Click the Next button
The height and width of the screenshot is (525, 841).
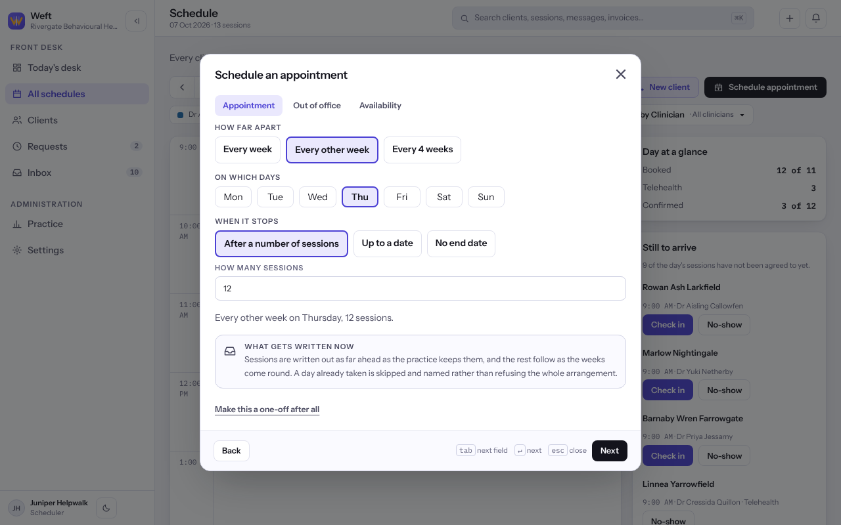[610, 451]
